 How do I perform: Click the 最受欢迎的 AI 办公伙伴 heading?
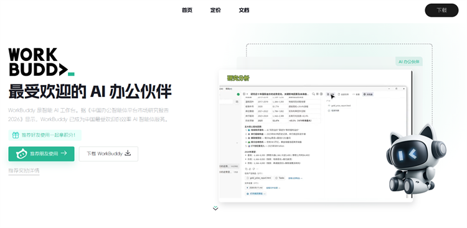pos(90,91)
